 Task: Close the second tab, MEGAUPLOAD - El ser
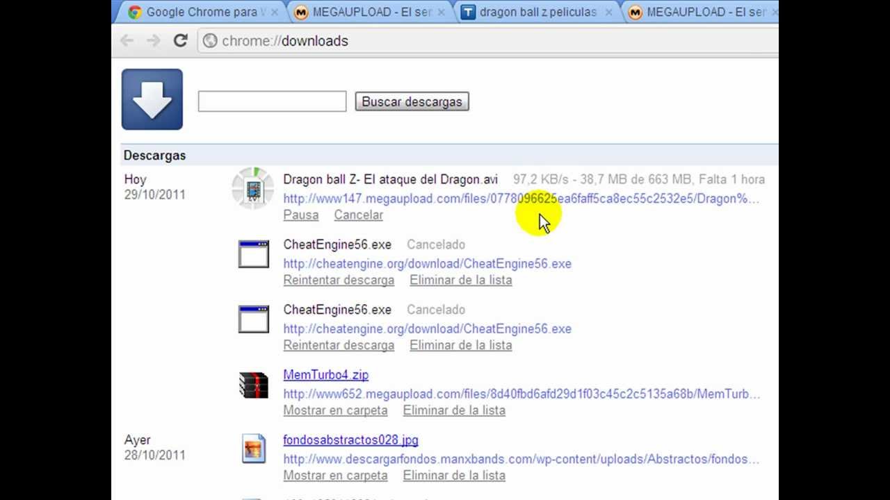pyautogui.click(x=441, y=12)
